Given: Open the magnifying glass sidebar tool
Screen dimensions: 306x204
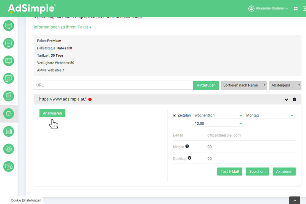Looking at the screenshot, I should click(9, 149).
